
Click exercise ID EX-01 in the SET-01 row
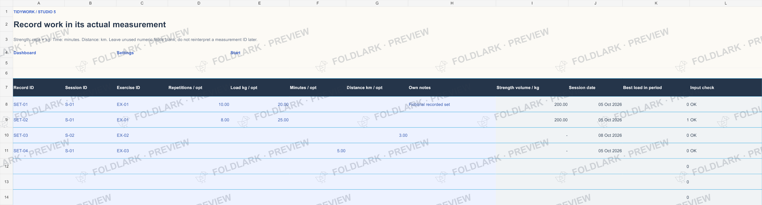point(142,104)
